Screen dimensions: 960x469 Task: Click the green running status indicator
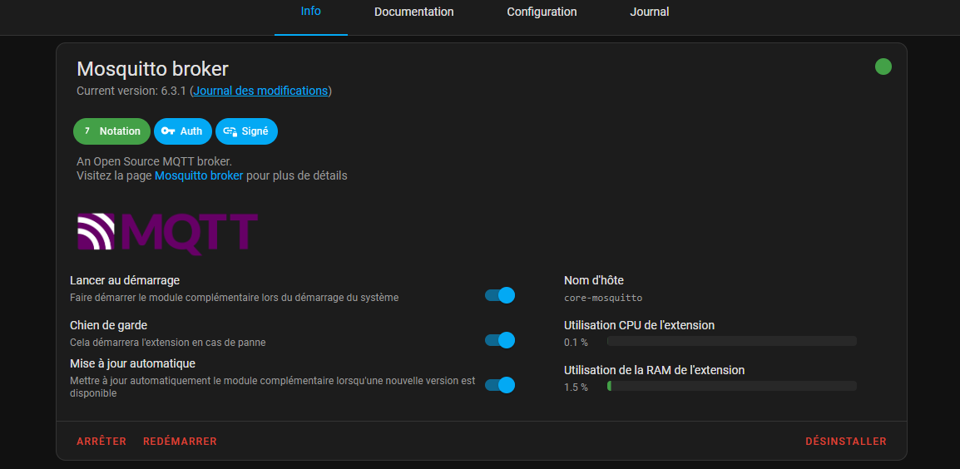coord(883,67)
